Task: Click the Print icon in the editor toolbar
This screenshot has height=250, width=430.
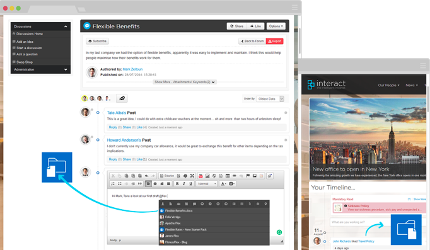Action: 185,176
